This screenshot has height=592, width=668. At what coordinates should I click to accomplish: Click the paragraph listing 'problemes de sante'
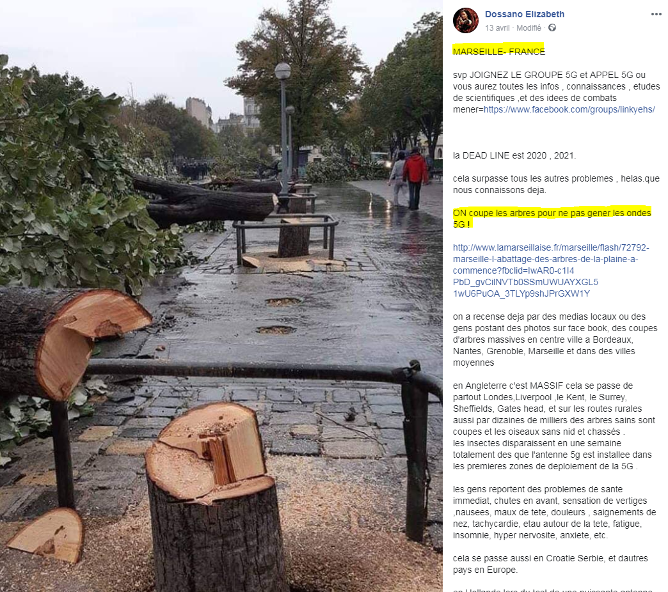tap(554, 512)
